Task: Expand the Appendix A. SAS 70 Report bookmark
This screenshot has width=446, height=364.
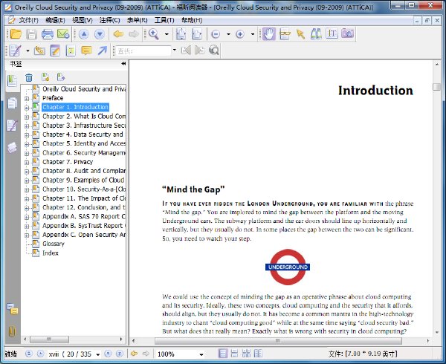Action: tap(27, 217)
